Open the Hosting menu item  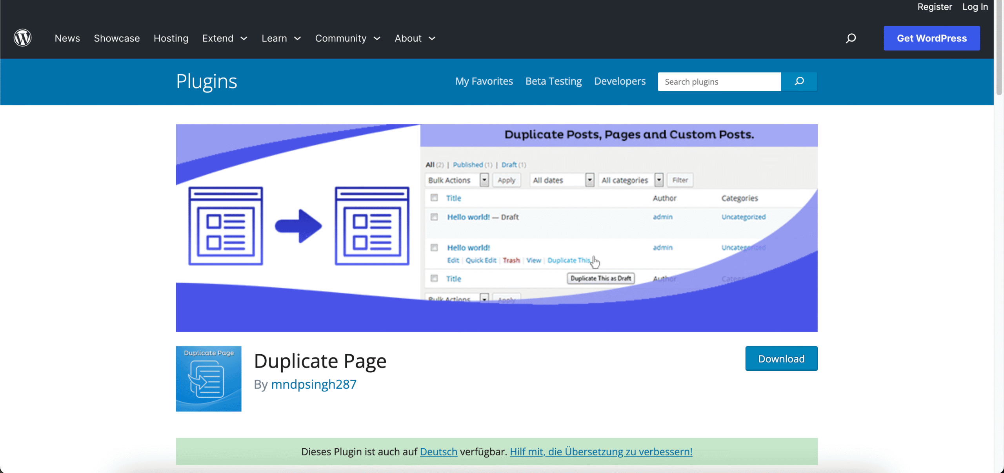point(171,38)
